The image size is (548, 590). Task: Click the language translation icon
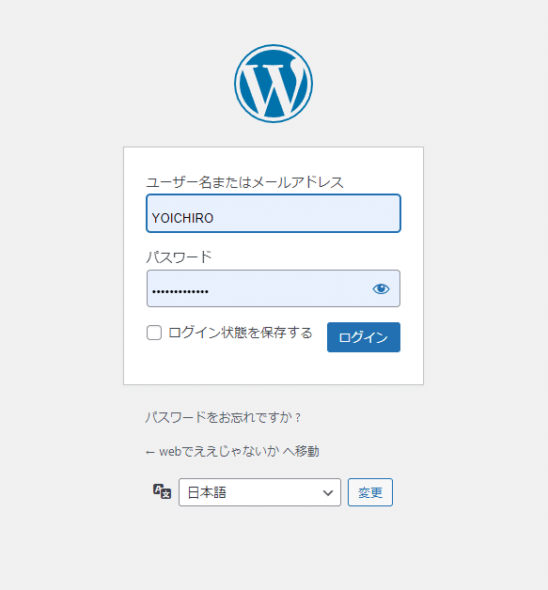pyautogui.click(x=162, y=491)
